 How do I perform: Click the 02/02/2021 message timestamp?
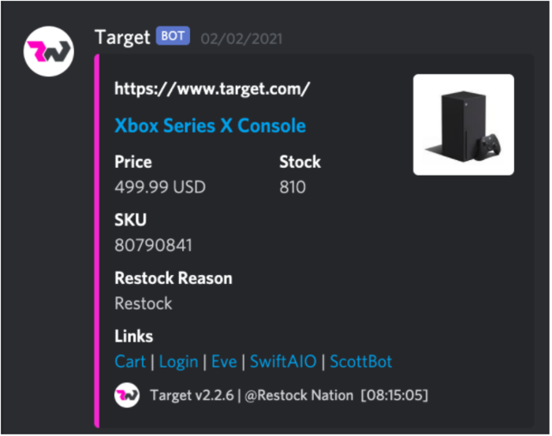241,39
